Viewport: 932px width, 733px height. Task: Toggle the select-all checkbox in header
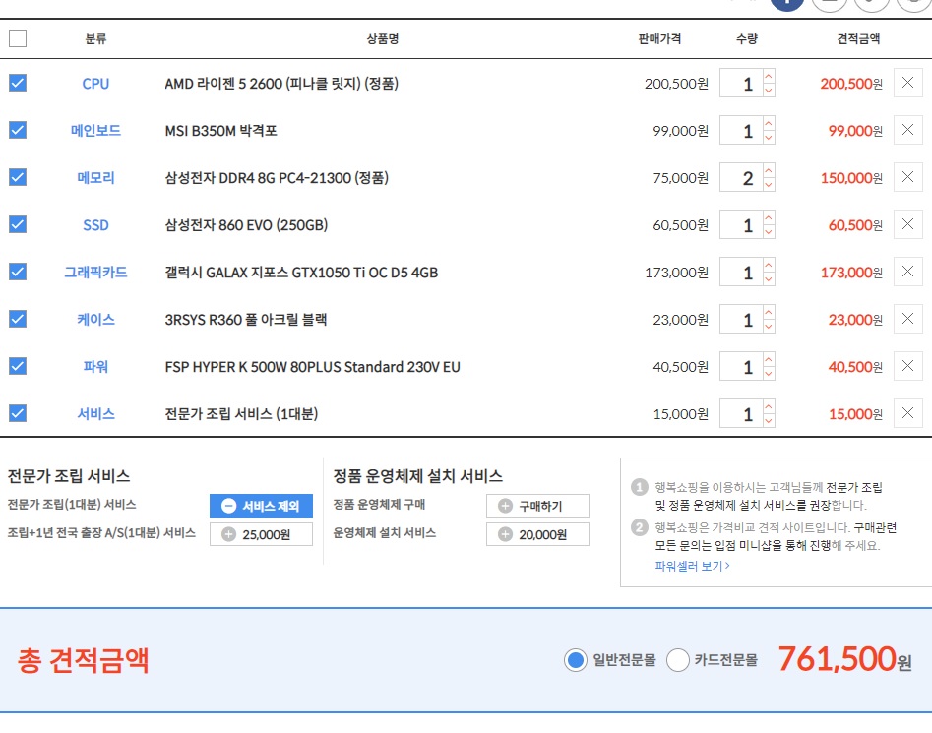pyautogui.click(x=18, y=38)
